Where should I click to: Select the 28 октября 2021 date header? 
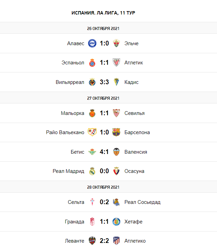coord(103,187)
